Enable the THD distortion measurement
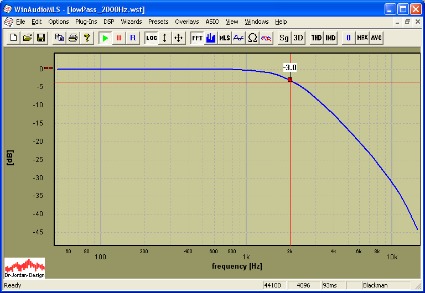This screenshot has width=425, height=293. (316, 38)
